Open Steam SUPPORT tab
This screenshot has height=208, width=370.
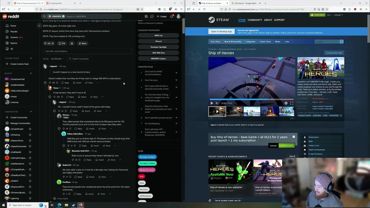tap(279, 20)
